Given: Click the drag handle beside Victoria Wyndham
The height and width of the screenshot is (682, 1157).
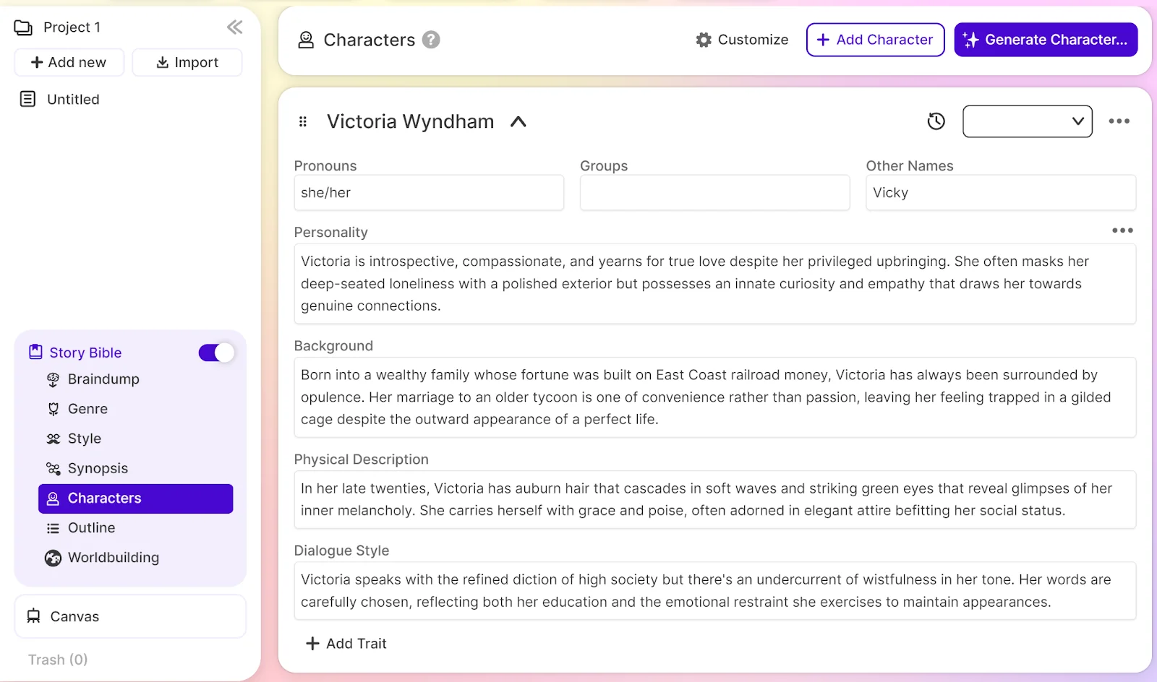Looking at the screenshot, I should [x=303, y=121].
